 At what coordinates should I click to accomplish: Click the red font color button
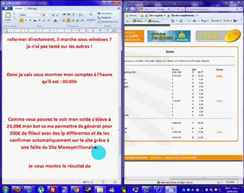coord(55,20)
